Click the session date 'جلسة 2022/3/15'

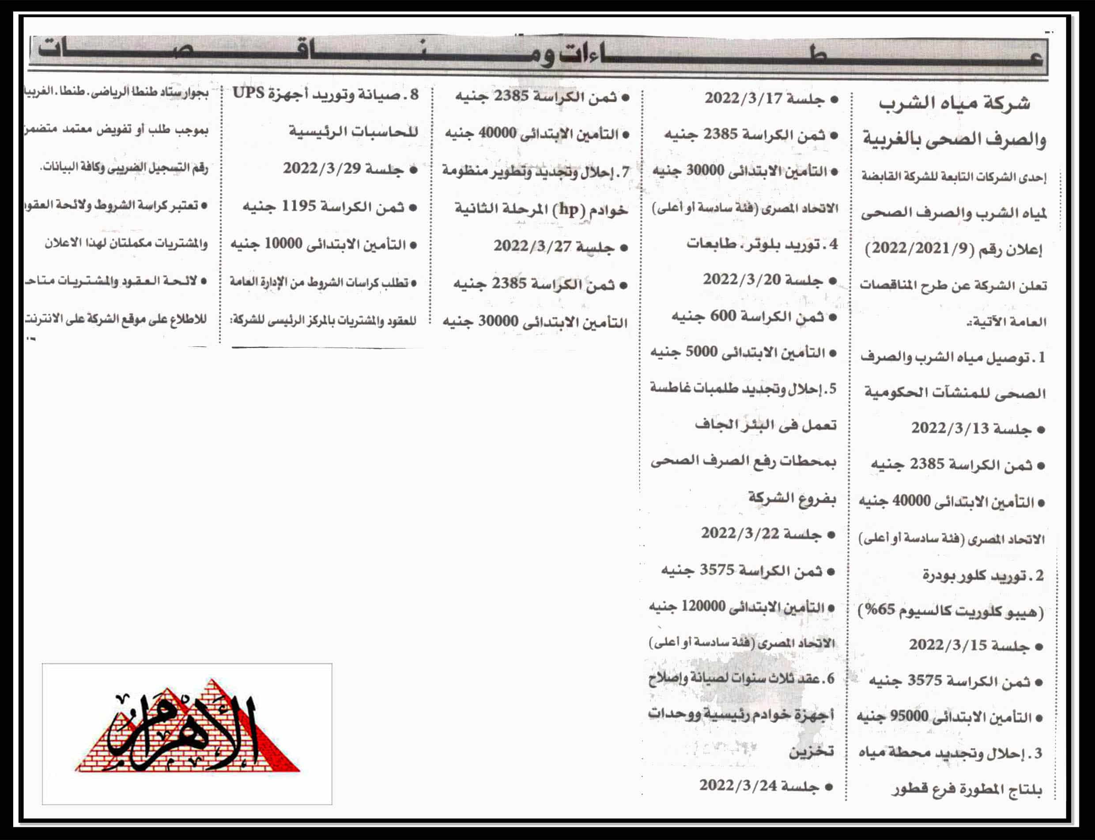click(976, 645)
